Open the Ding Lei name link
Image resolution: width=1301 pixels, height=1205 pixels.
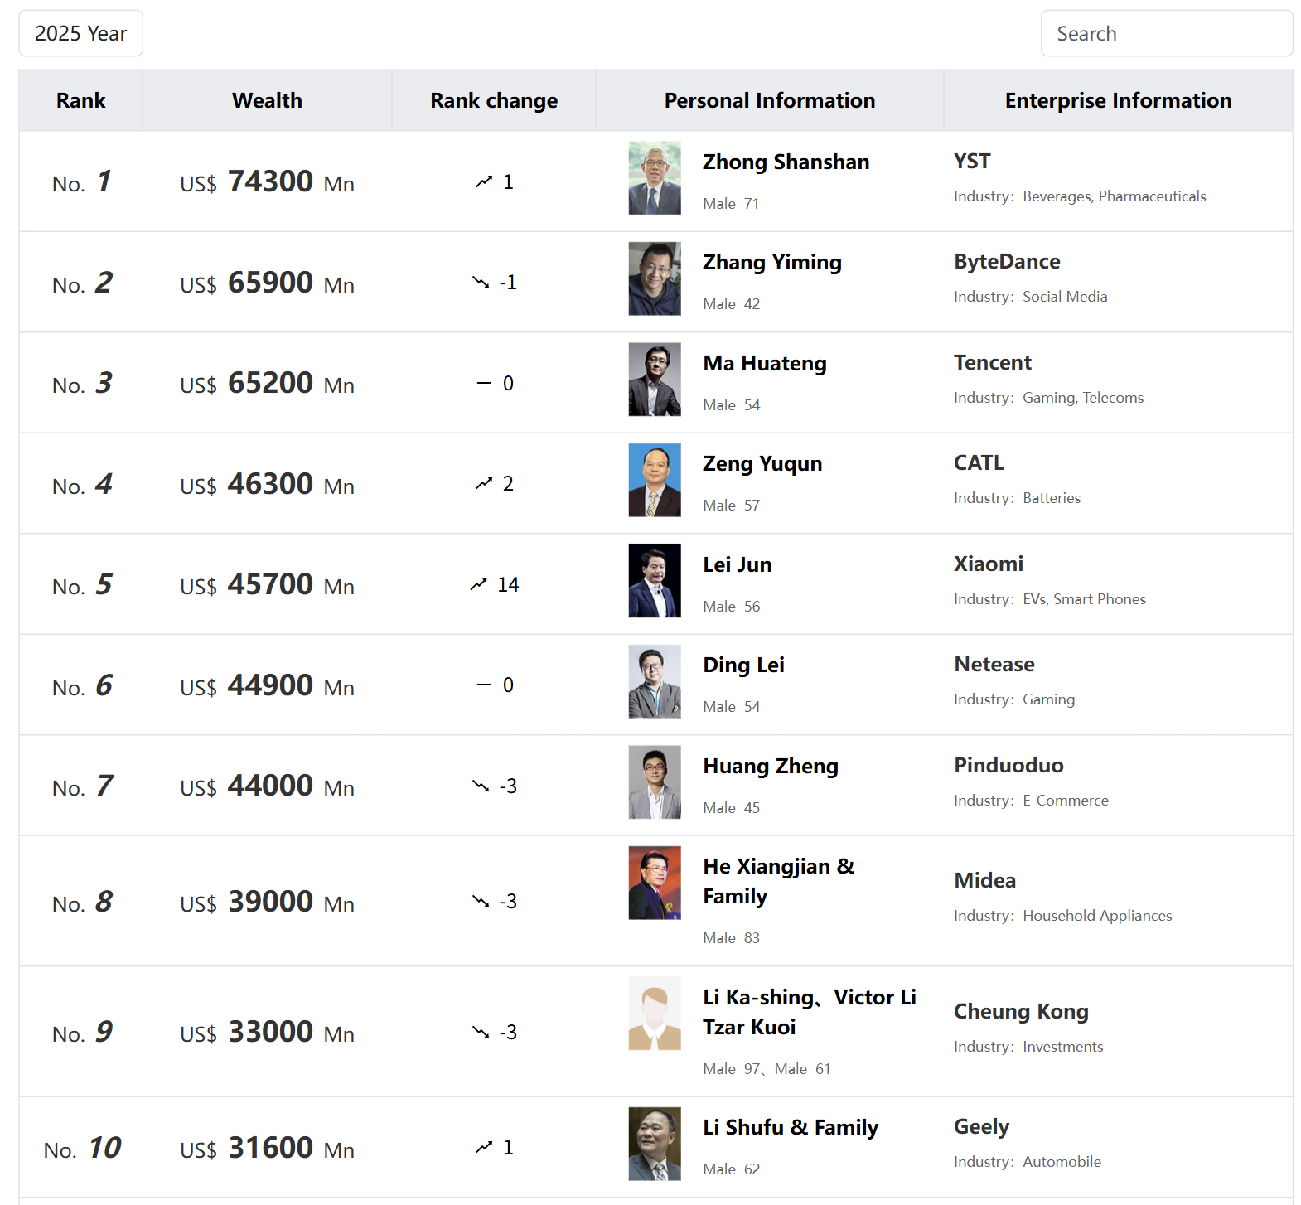click(743, 665)
